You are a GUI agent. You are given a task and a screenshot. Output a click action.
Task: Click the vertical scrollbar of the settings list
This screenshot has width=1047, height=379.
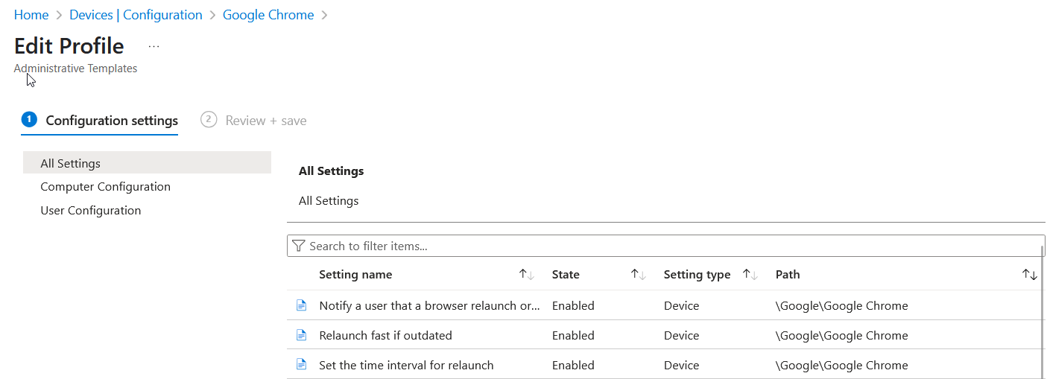coord(1043,313)
